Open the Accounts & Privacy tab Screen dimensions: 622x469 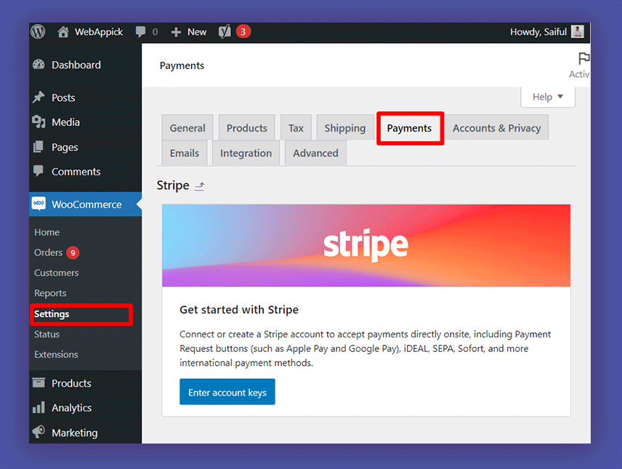pyautogui.click(x=496, y=128)
